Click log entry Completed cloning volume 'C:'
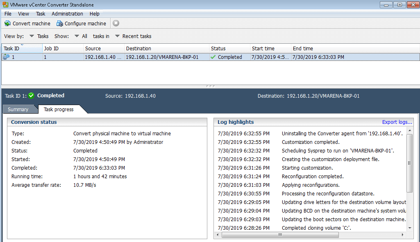This screenshot has width=420, height=242. tap(316, 228)
